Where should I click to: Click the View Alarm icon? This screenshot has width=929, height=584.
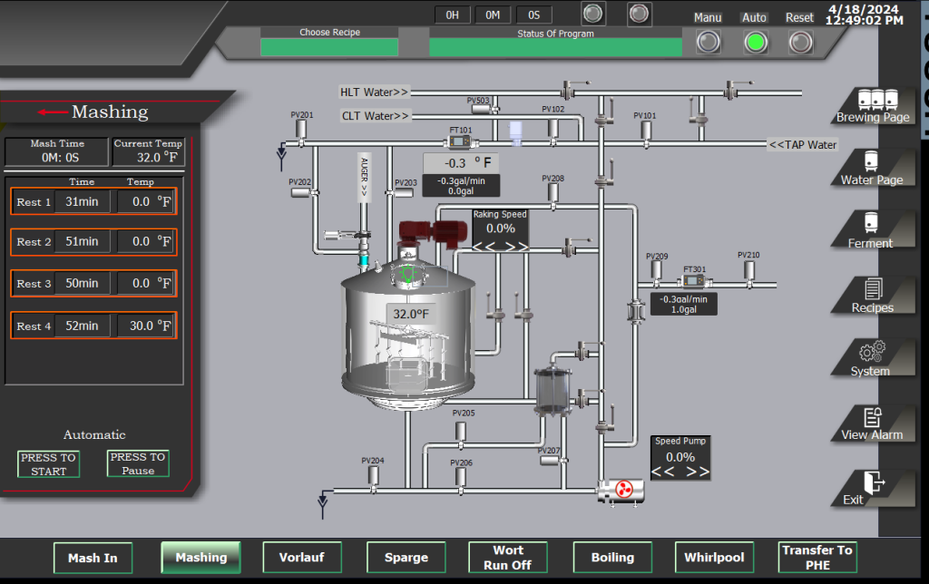(x=873, y=417)
